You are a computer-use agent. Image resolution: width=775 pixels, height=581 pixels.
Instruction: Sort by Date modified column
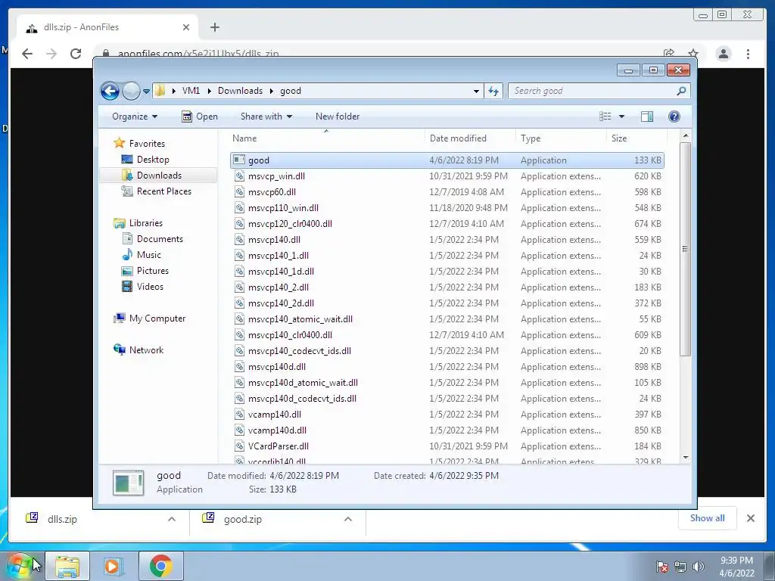(x=470, y=138)
